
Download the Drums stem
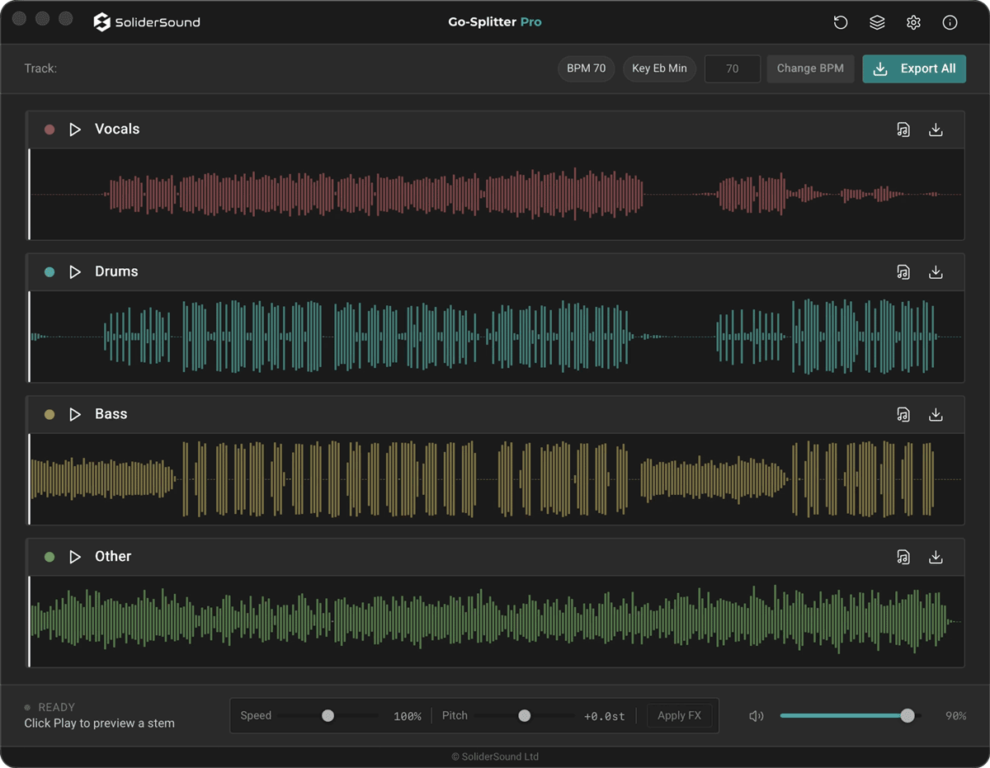pos(936,272)
